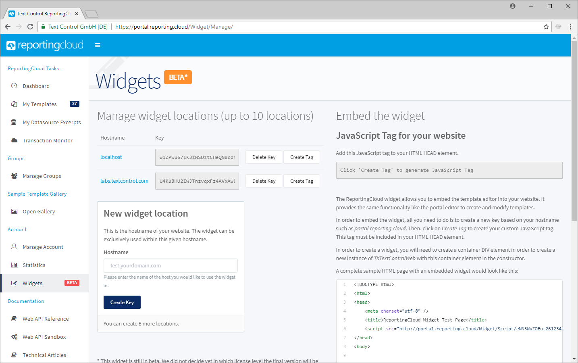
Task: Click 'You can create 8 more locations.'
Action: [x=141, y=323]
